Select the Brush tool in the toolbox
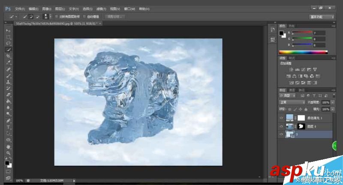The height and width of the screenshot is (185, 343). pos(8,76)
